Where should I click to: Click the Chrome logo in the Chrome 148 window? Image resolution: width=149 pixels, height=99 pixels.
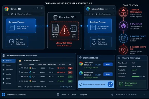pos(6,9)
